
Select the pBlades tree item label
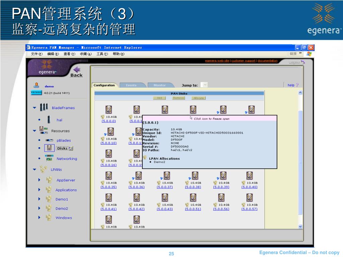[x=64, y=140]
